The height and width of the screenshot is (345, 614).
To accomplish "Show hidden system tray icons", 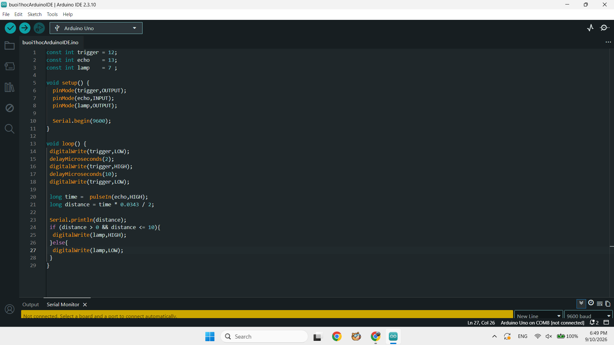I will (x=495, y=336).
